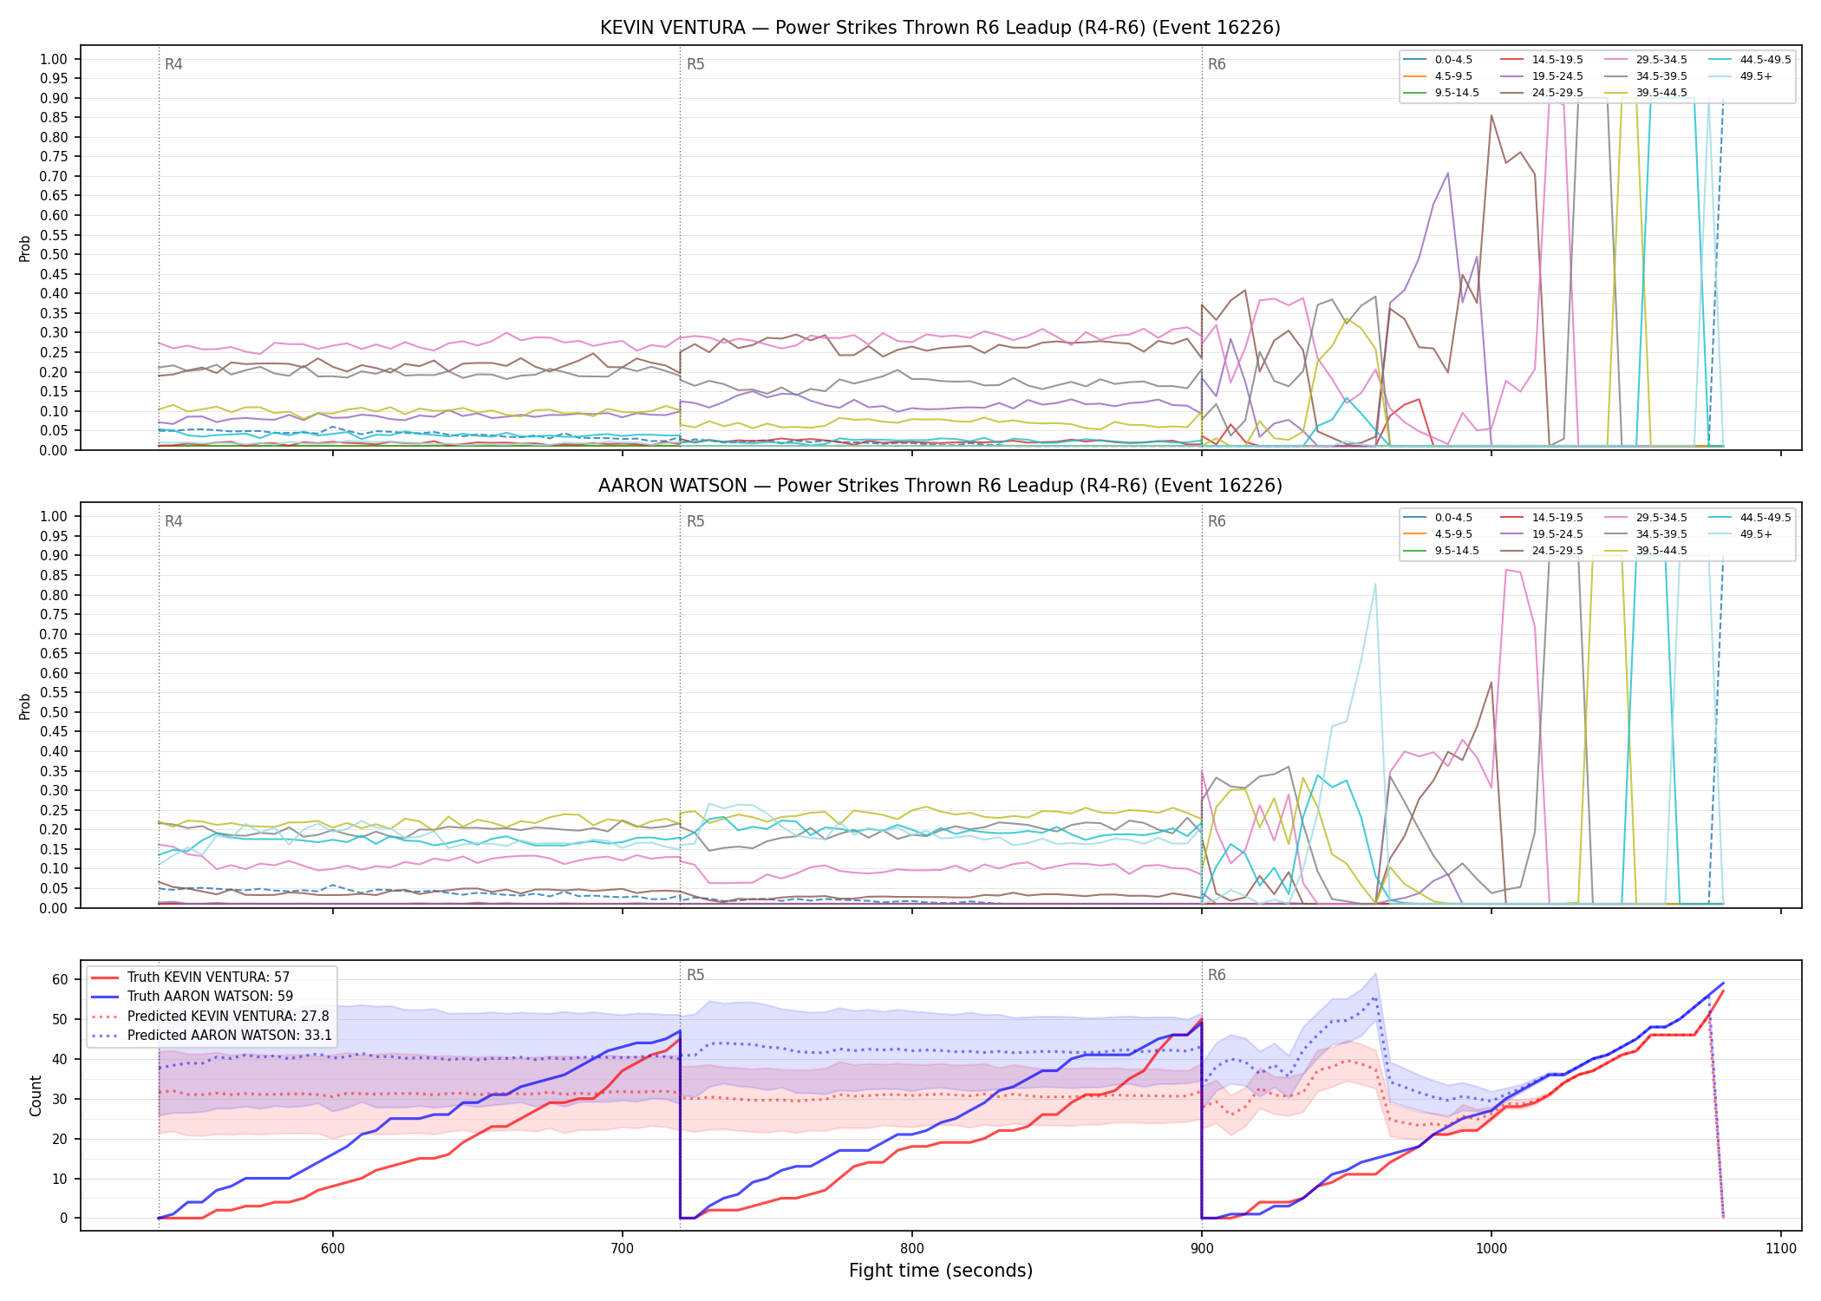Viewport: 1821px width, 1301px height.
Task: Select '34.5-39.5' legend entry in Watson chart
Action: 1645,534
